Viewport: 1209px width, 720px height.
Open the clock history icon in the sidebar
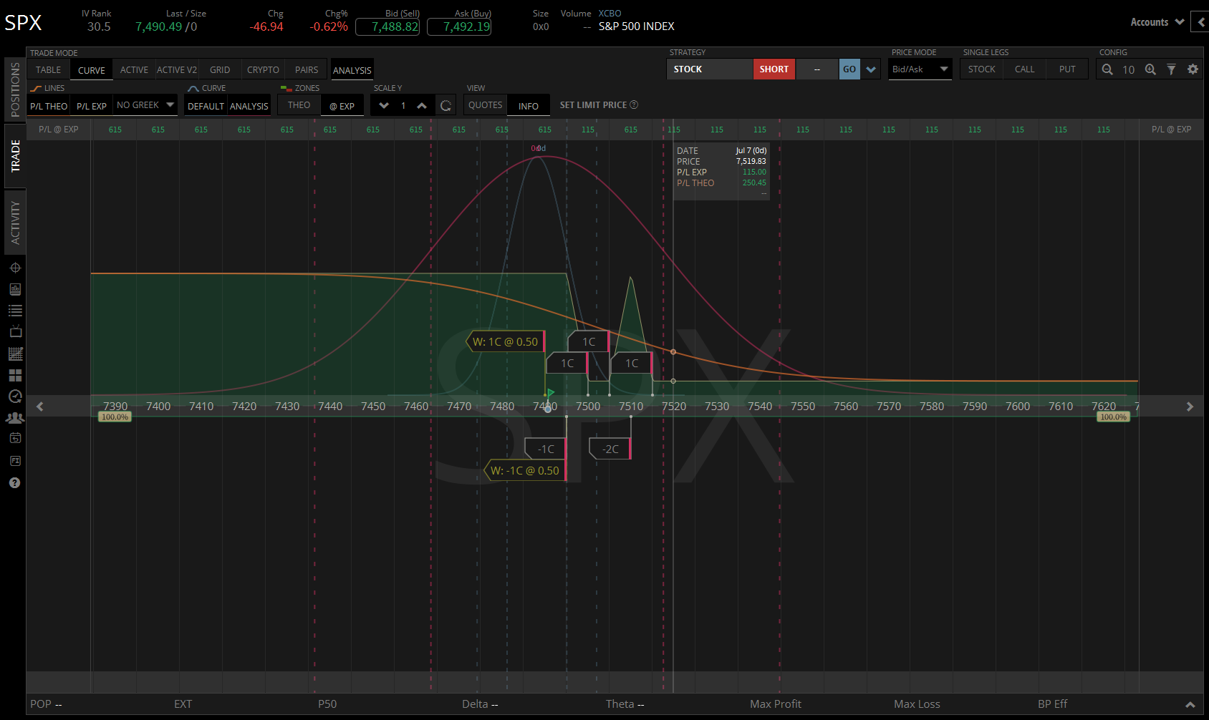tap(15, 397)
